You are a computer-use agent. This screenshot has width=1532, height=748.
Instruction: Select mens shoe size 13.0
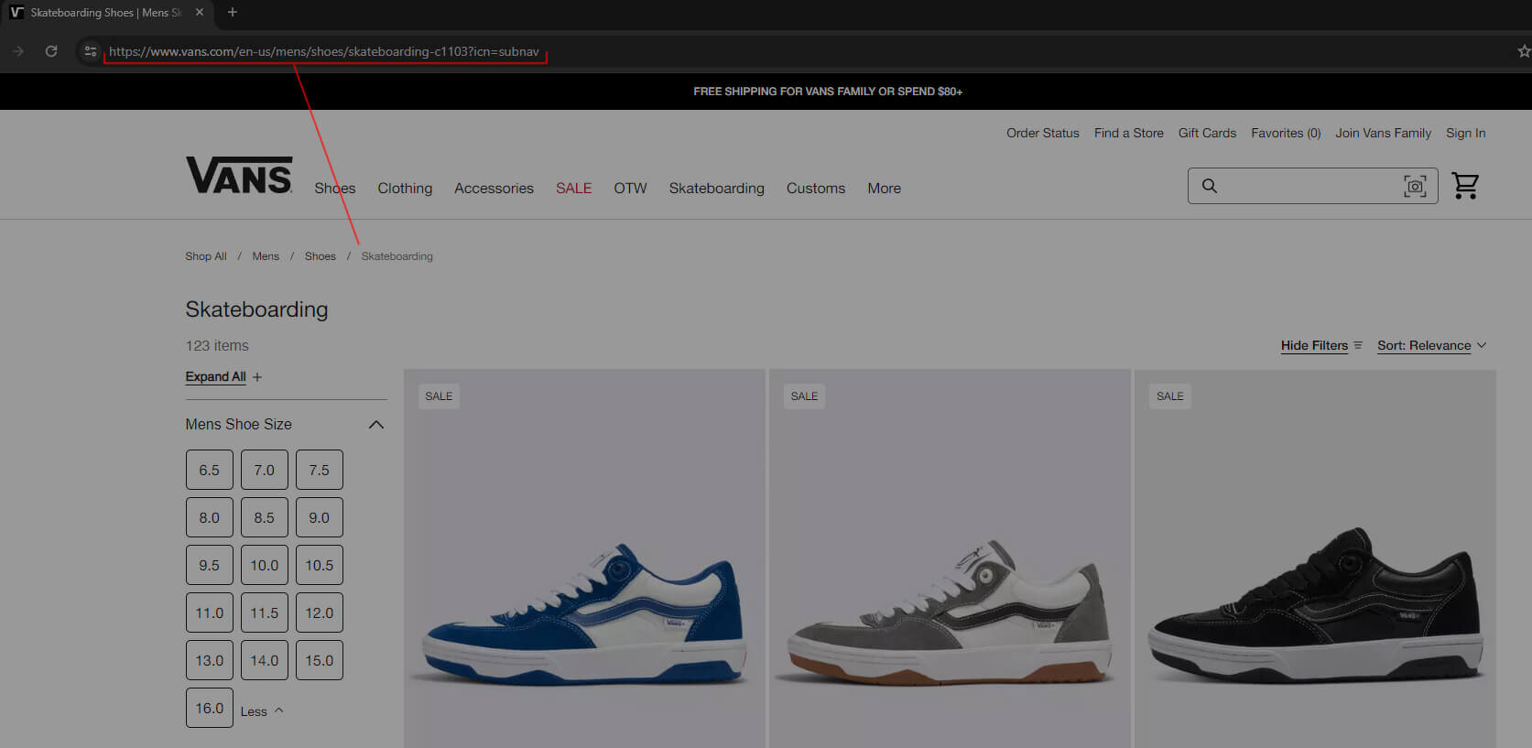pyautogui.click(x=210, y=661)
